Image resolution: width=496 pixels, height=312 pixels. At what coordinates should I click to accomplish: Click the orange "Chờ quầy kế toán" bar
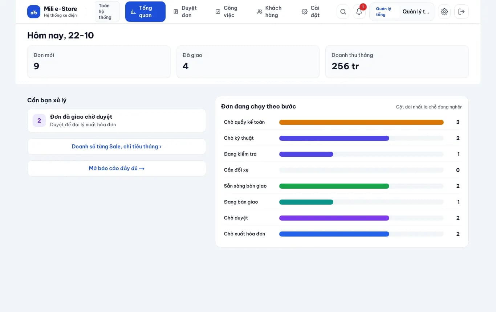361,122
